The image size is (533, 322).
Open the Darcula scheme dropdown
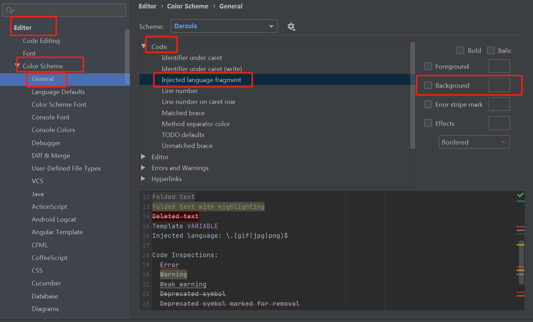tap(224, 26)
